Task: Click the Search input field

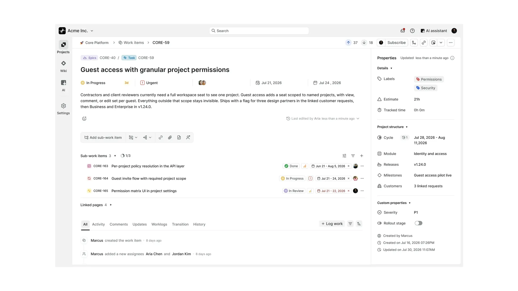Action: pyautogui.click(x=259, y=31)
